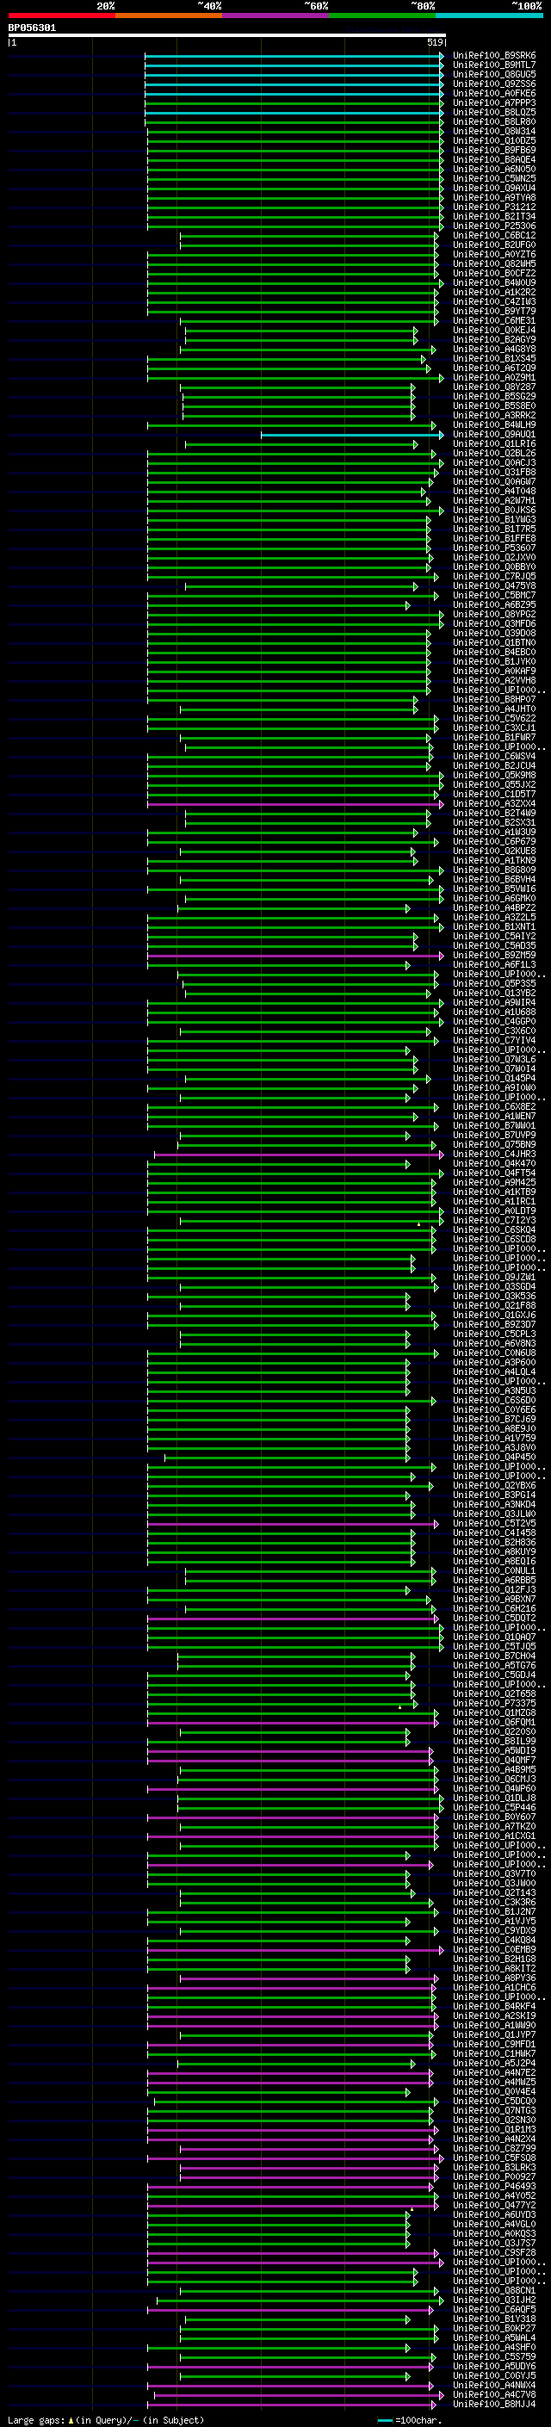Click the white query sequence bar

227,36
